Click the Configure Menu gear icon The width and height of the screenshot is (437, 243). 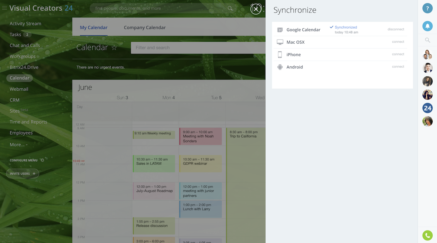[42, 160]
